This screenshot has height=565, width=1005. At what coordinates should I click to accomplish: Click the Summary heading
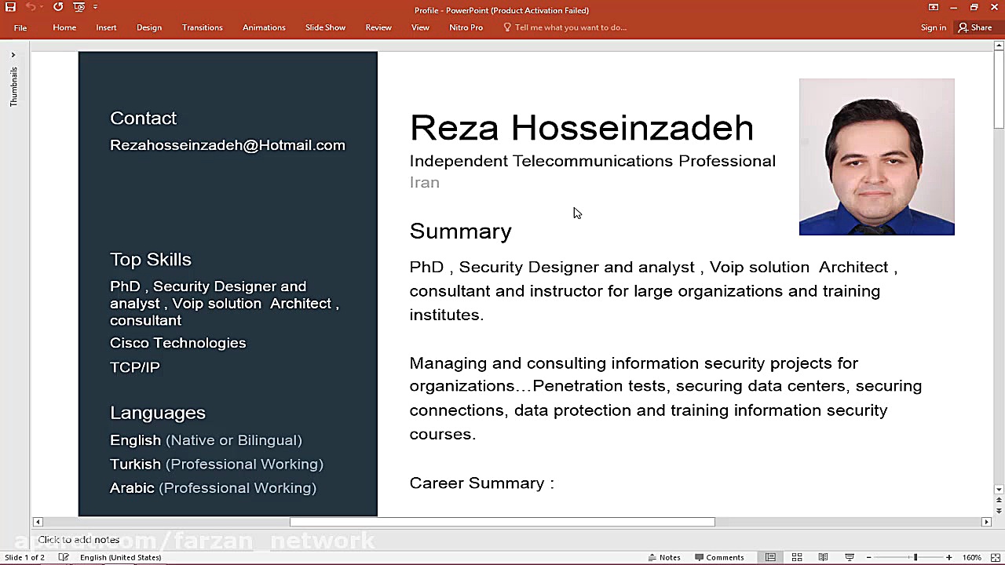[460, 231]
